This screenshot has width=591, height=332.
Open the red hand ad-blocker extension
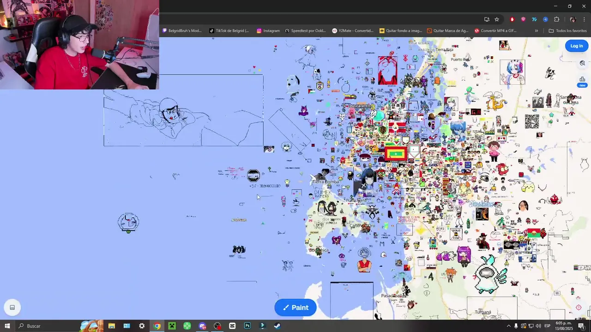512,19
